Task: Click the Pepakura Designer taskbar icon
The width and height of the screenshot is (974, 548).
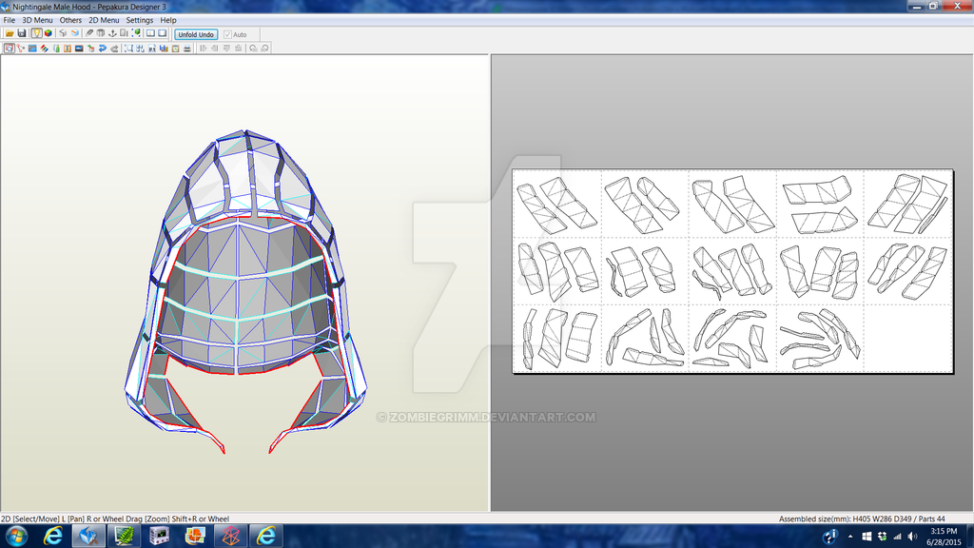Action: click(x=88, y=536)
